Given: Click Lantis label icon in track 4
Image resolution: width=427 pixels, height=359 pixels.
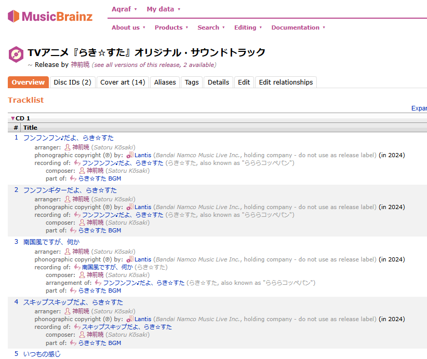Looking at the screenshot, I should [x=130, y=319].
